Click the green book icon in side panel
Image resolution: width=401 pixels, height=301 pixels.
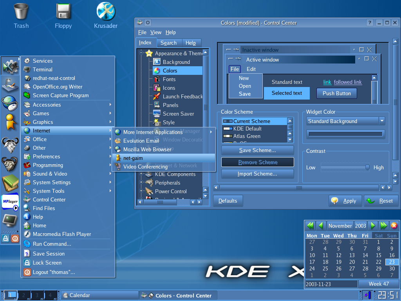(10, 183)
